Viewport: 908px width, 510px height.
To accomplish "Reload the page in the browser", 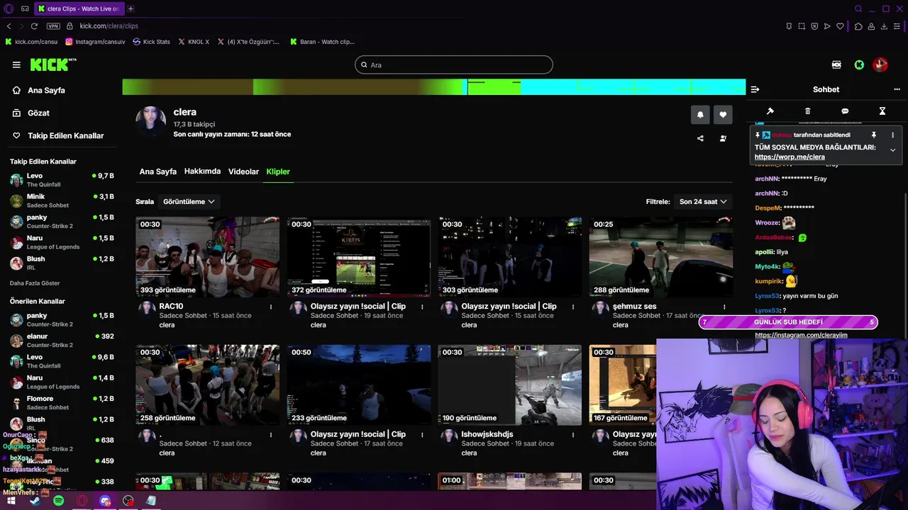I will (x=34, y=26).
